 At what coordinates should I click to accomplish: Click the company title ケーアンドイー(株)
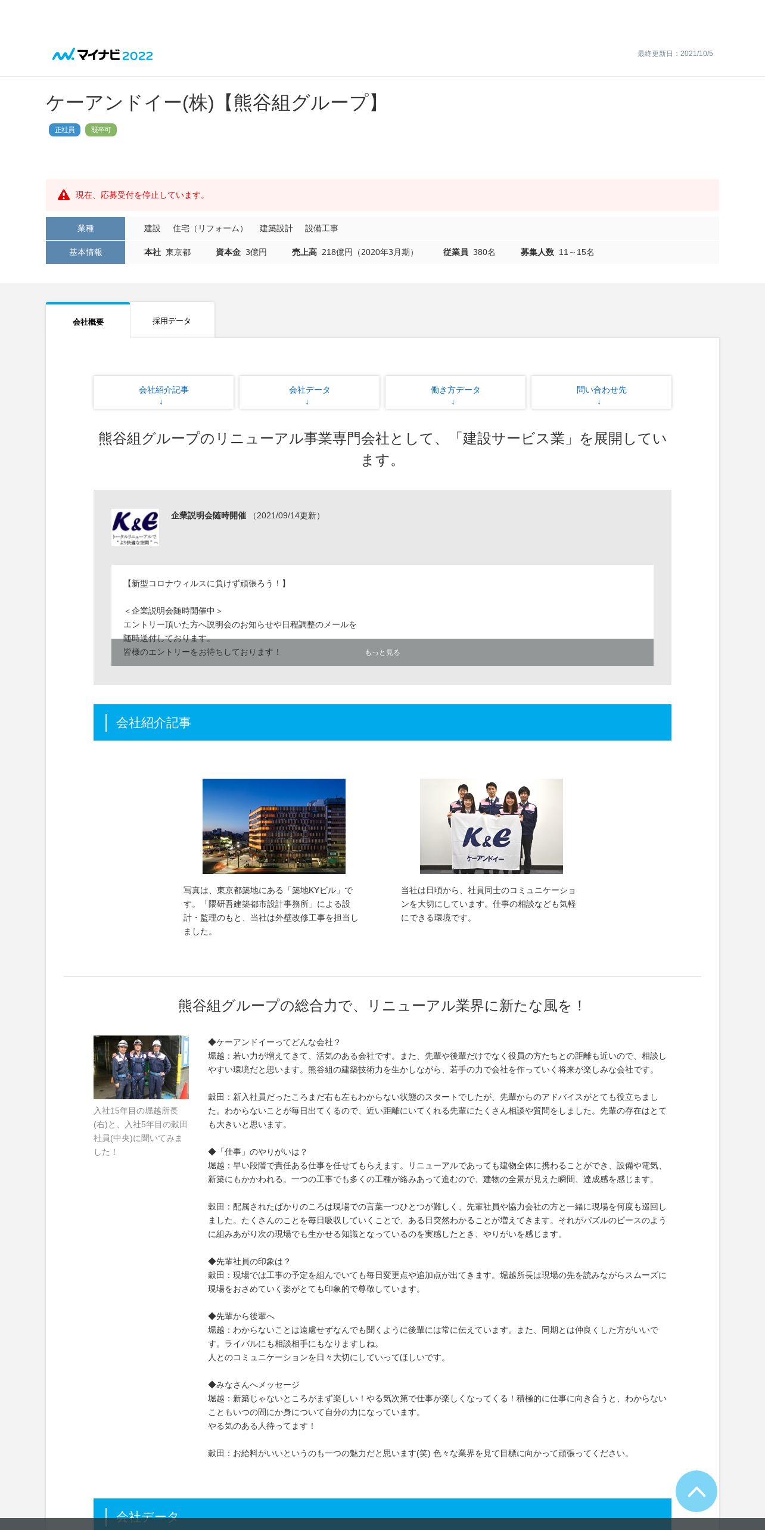click(215, 102)
